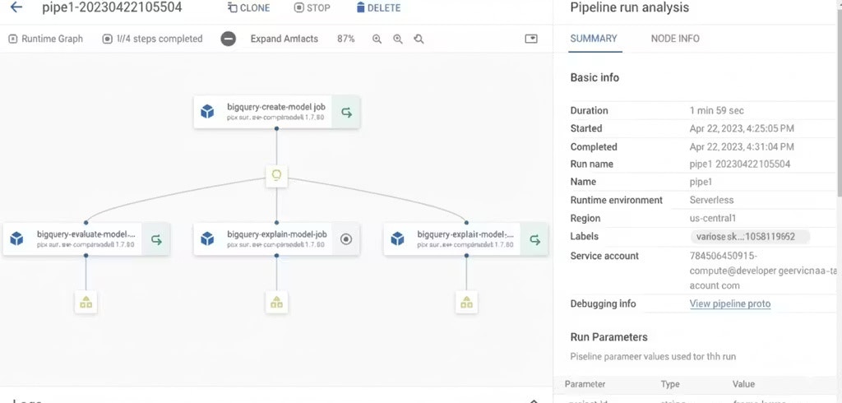
Task: Stop the pipeline run
Action: pos(312,8)
